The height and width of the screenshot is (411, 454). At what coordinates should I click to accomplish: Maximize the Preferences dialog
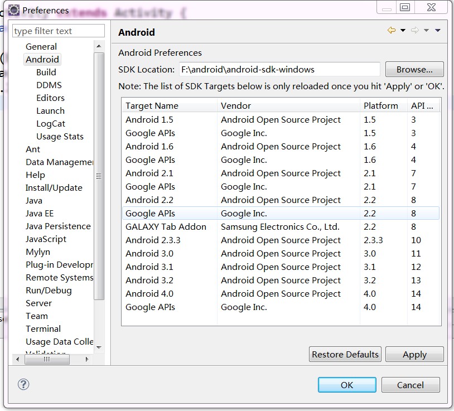click(x=405, y=7)
